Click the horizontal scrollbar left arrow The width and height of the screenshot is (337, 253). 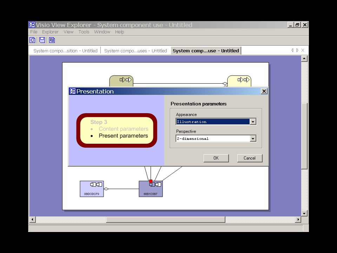pyautogui.click(x=32, y=220)
